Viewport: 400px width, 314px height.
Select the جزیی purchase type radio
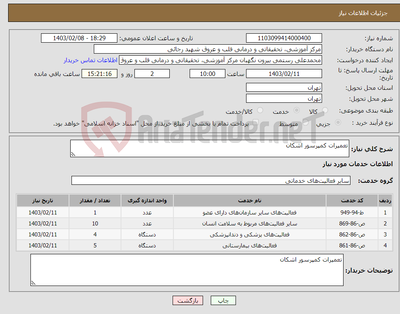338,123
